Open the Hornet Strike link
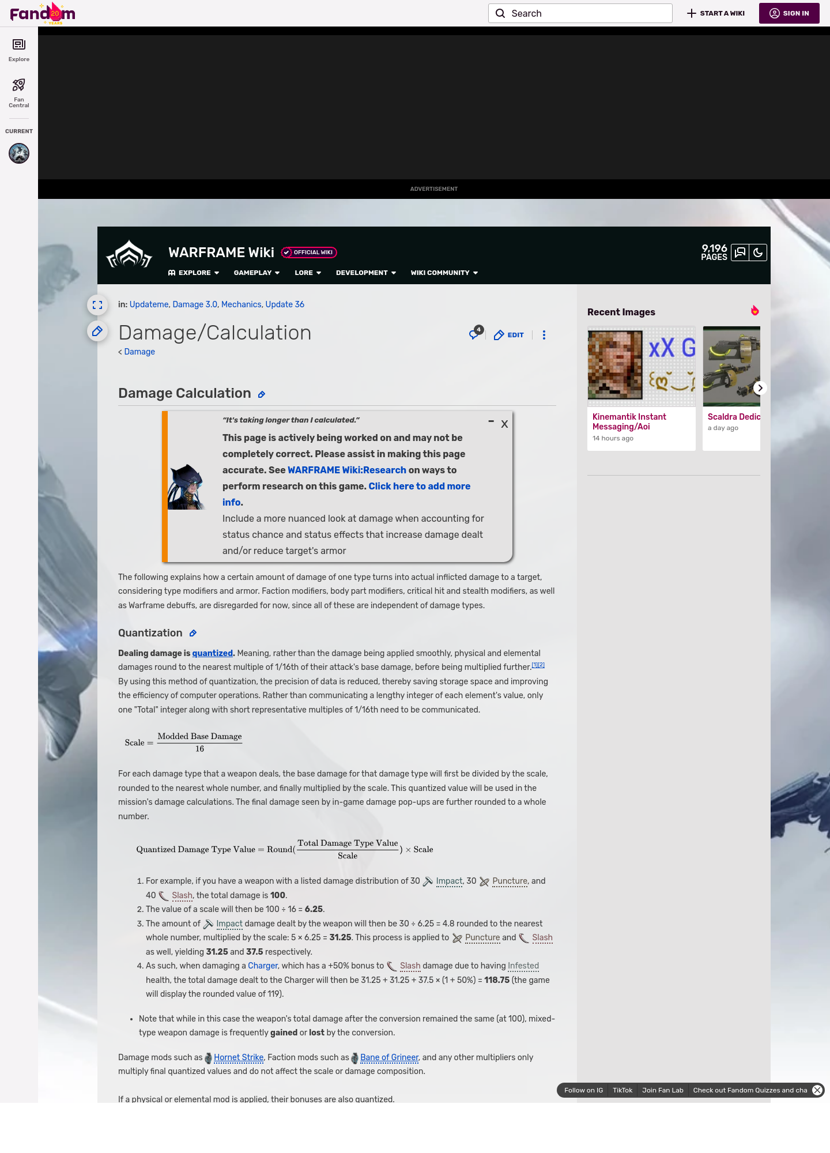830x1153 pixels. [x=239, y=1057]
